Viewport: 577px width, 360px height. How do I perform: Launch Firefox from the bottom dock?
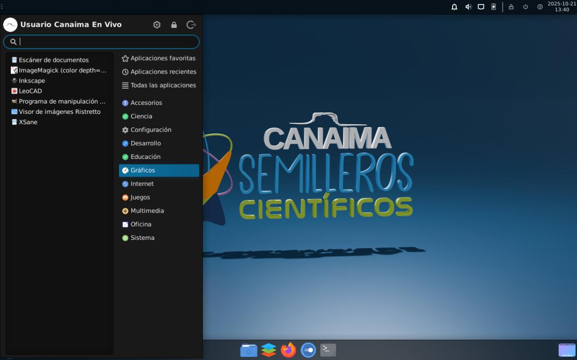click(288, 350)
